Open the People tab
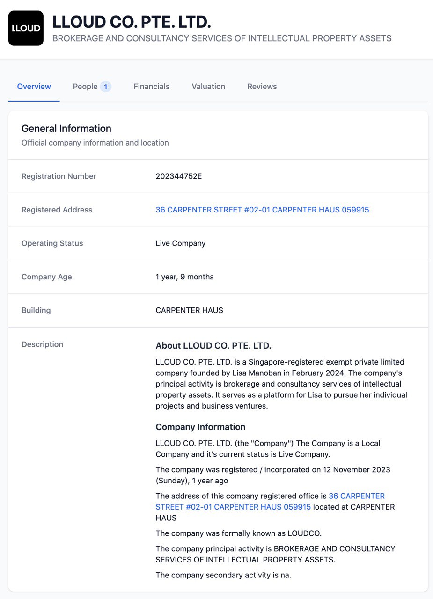 pyautogui.click(x=85, y=87)
